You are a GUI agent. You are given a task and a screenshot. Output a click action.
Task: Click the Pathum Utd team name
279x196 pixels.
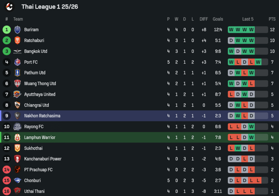35,73
